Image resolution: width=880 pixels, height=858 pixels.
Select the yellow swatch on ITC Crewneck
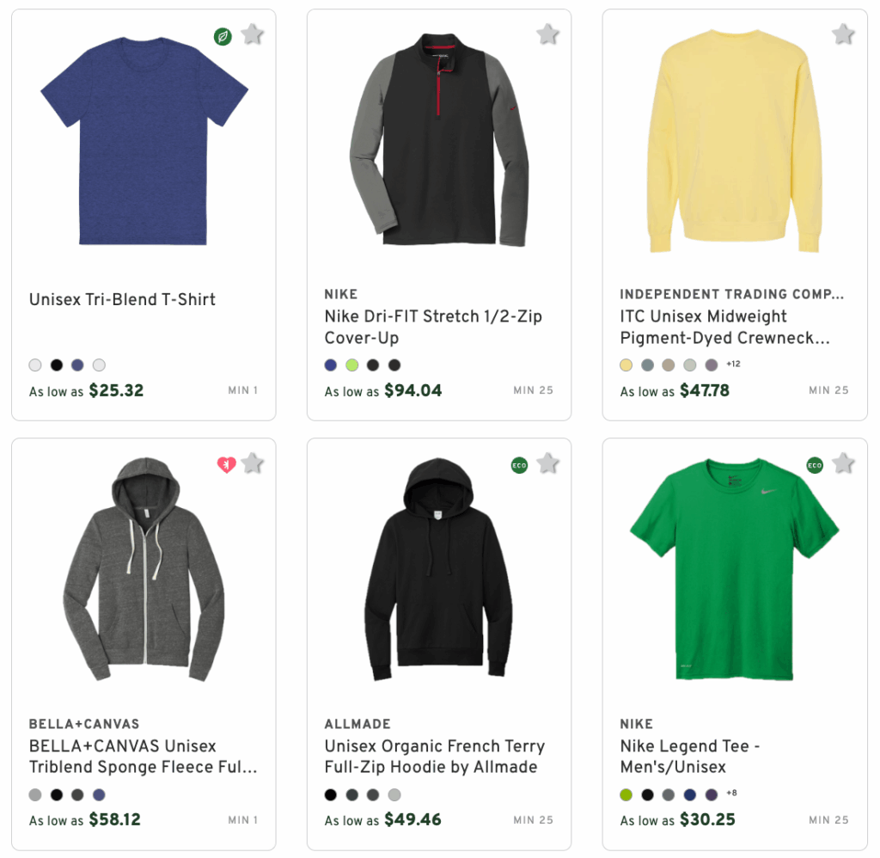tap(626, 365)
